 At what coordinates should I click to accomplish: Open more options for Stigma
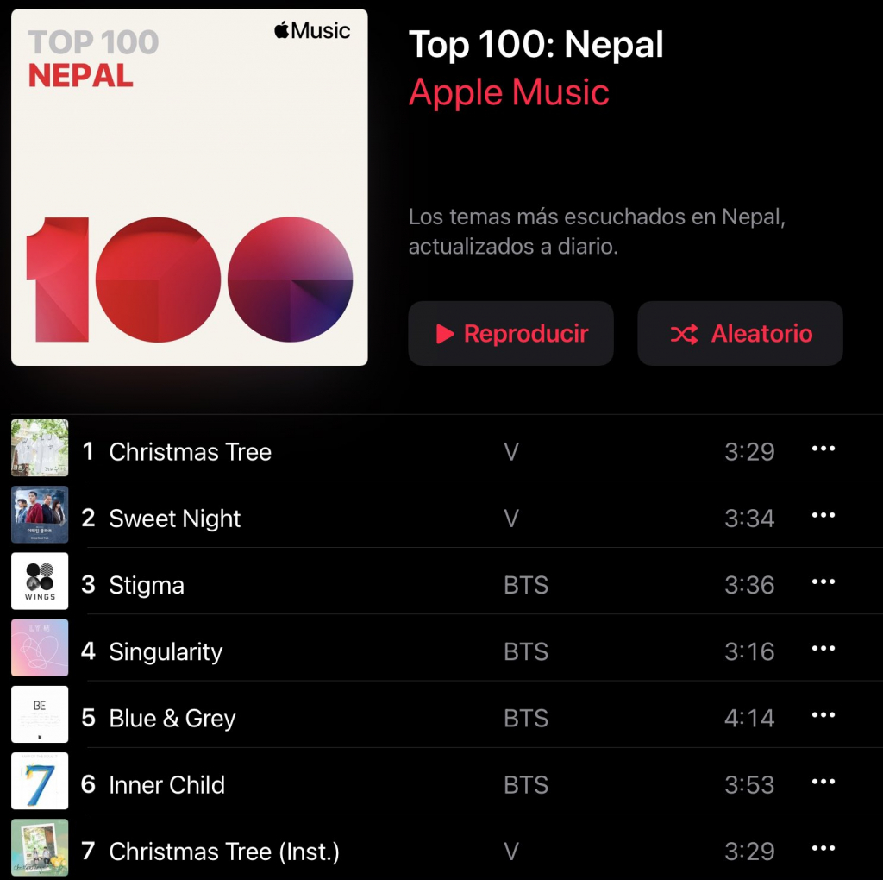823,581
